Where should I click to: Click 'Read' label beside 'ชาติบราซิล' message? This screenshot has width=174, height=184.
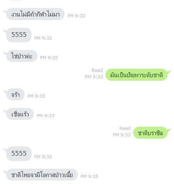[125, 128]
